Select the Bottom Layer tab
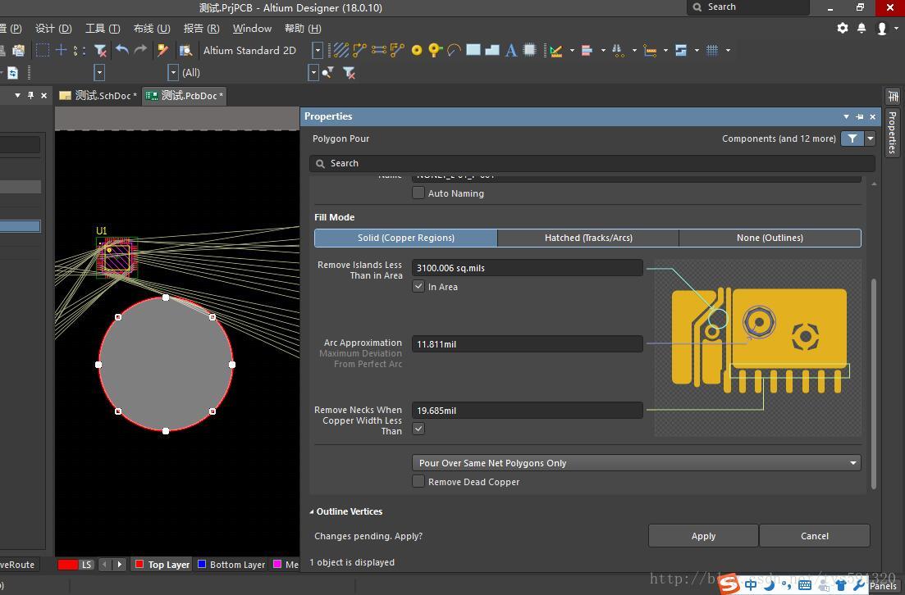The width and height of the screenshot is (905, 595). click(231, 565)
